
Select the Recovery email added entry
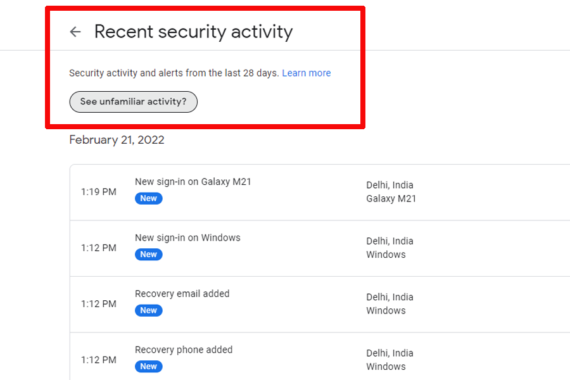click(182, 294)
